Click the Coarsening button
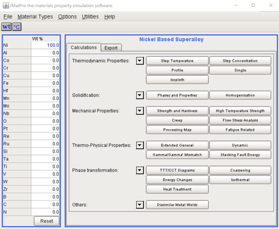 pos(240,170)
